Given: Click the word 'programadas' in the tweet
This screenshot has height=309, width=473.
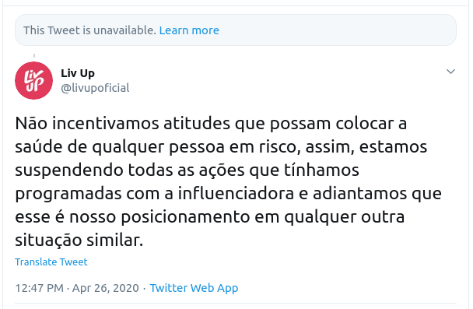Looking at the screenshot, I should [68, 194].
